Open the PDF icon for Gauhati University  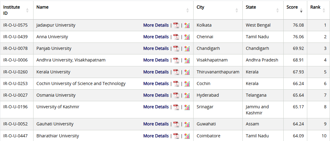pos(176,124)
